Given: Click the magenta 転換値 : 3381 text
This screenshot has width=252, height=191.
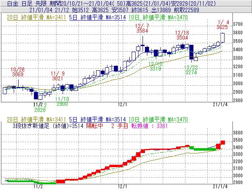Looking at the screenshot, I should pos(149,126).
